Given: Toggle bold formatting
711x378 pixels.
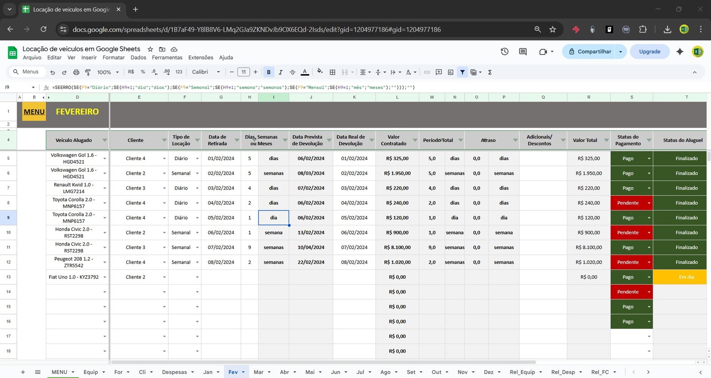Looking at the screenshot, I should pos(268,72).
